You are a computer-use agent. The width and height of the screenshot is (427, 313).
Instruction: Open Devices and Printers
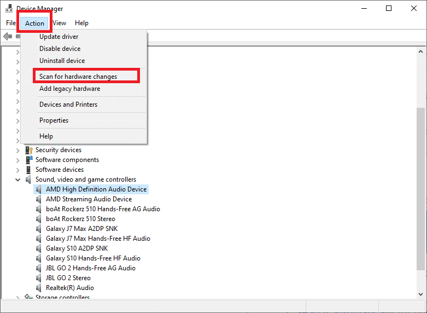coord(68,105)
